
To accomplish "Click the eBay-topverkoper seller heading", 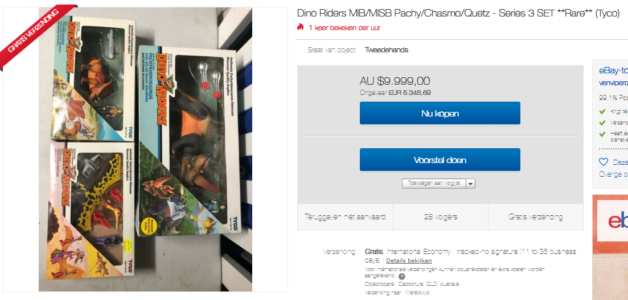I will click(x=613, y=70).
